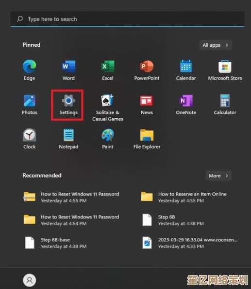The width and height of the screenshot is (251, 289).
Task: Open the 2023-03-29 16.33.04 image file
Action: pyautogui.click(x=189, y=243)
